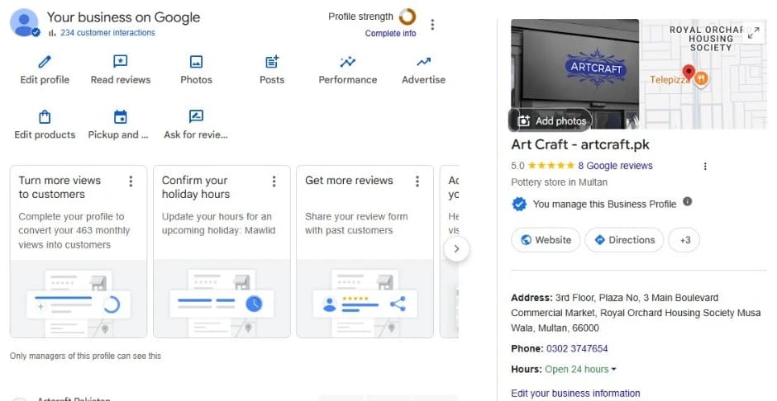Open 8 Google reviews link
This screenshot has height=401, width=777.
615,166
